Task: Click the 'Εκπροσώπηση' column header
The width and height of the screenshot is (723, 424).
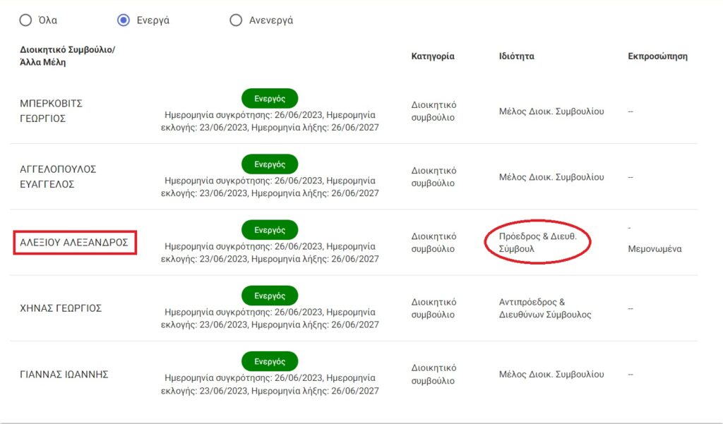Action: click(x=657, y=56)
